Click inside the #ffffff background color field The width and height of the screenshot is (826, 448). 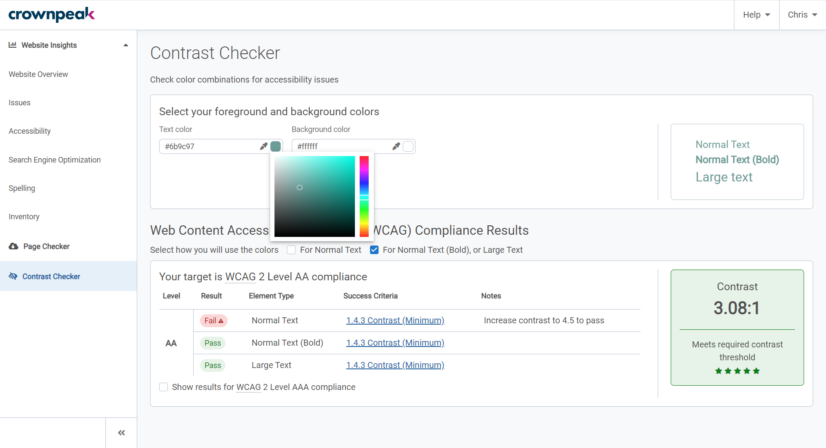coord(340,146)
